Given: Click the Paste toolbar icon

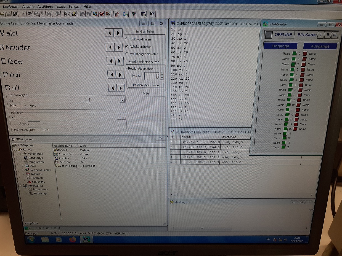Looking at the screenshot, I should click(x=36, y=14).
